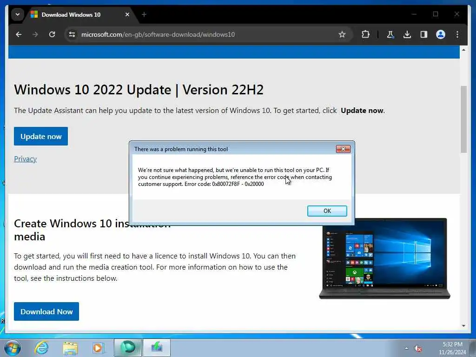
Task: Switch to the green browser taskbar button
Action: coord(128,348)
